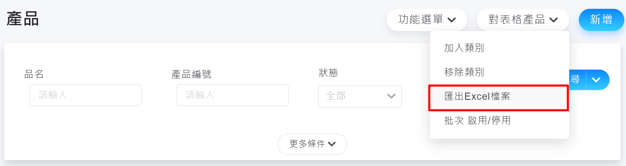
Task: Open the 狀態 combo box showing 全部
Action: pyautogui.click(x=360, y=96)
